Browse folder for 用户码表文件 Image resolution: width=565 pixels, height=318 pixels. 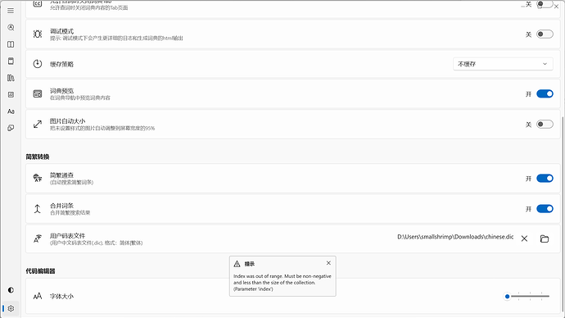click(545, 238)
